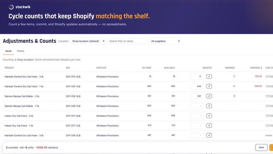
Task: Open the Shop location dropdown
Action: coord(87,41)
